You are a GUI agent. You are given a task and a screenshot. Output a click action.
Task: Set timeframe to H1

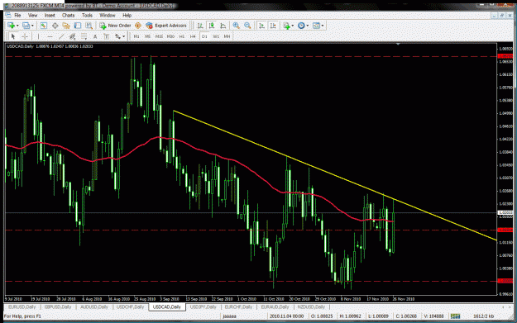click(x=182, y=36)
